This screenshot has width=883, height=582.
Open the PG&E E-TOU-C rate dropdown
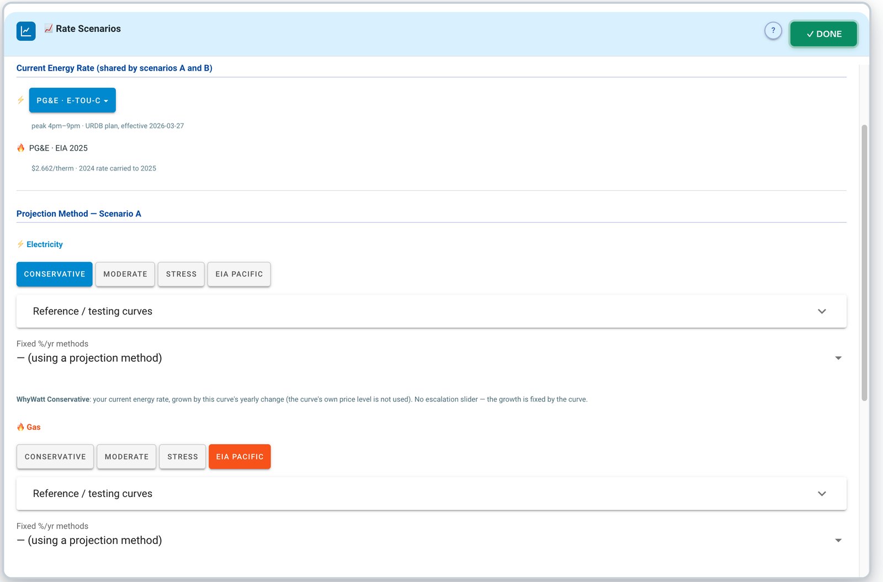[72, 100]
